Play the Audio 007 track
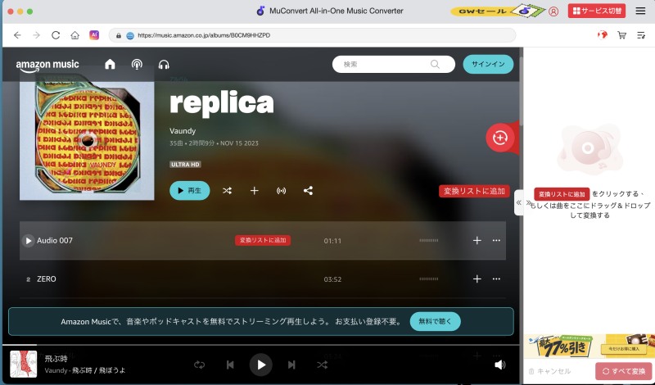The height and width of the screenshot is (385, 655). click(x=28, y=240)
